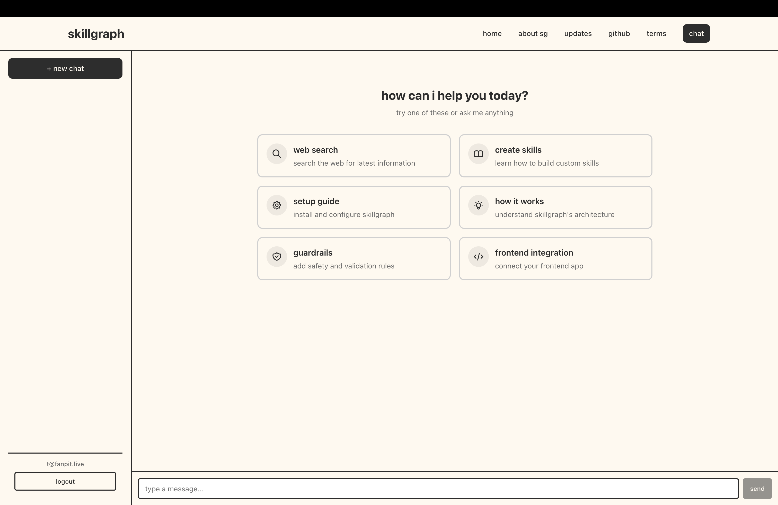Viewport: 778px width, 505px height.
Task: Select updates in the navigation bar
Action: pyautogui.click(x=578, y=33)
